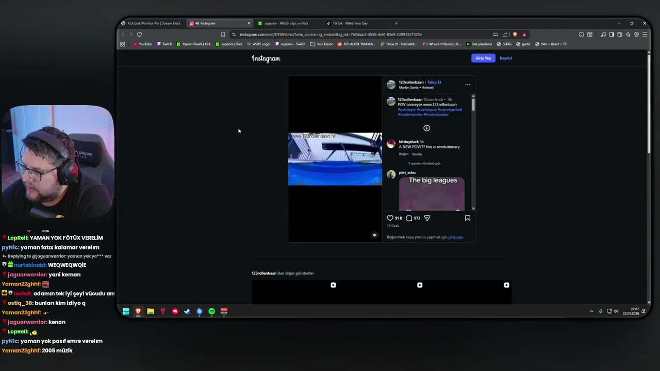Open a new browser tab

tap(396, 23)
